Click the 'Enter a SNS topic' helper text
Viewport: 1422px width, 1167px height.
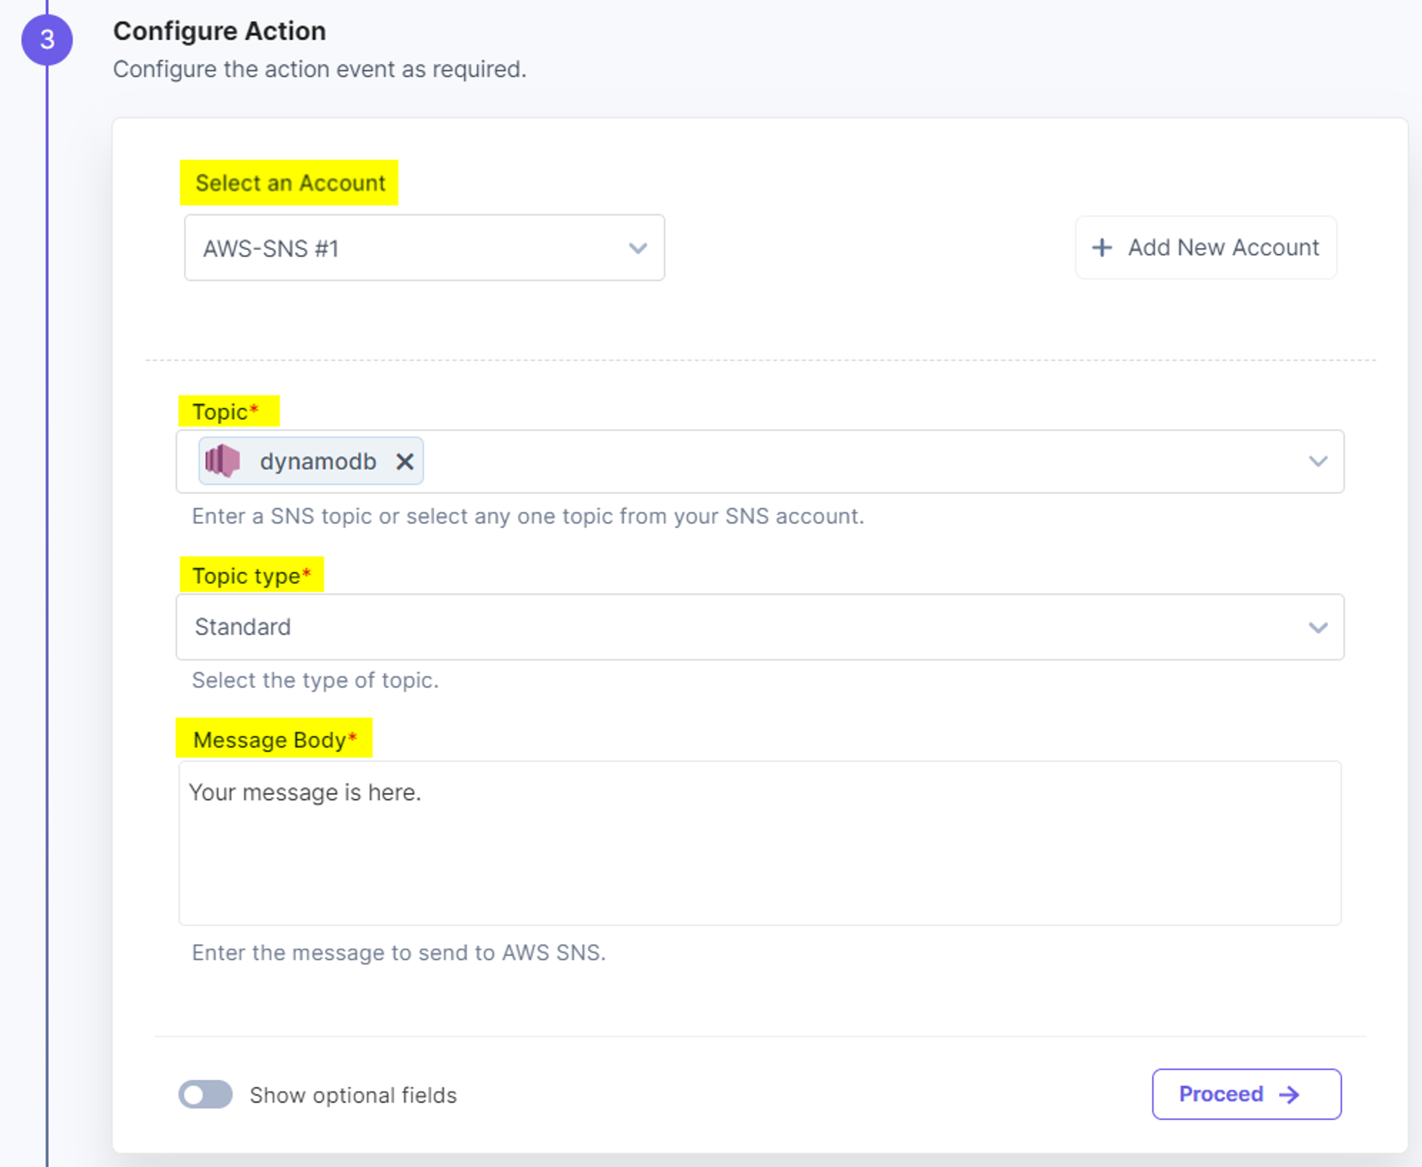coord(528,516)
